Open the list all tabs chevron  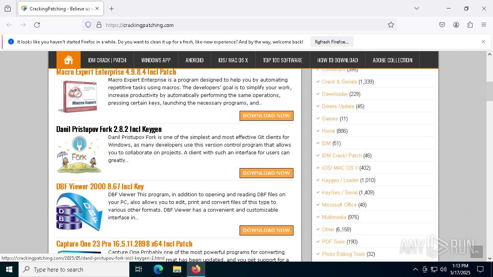(417, 8)
